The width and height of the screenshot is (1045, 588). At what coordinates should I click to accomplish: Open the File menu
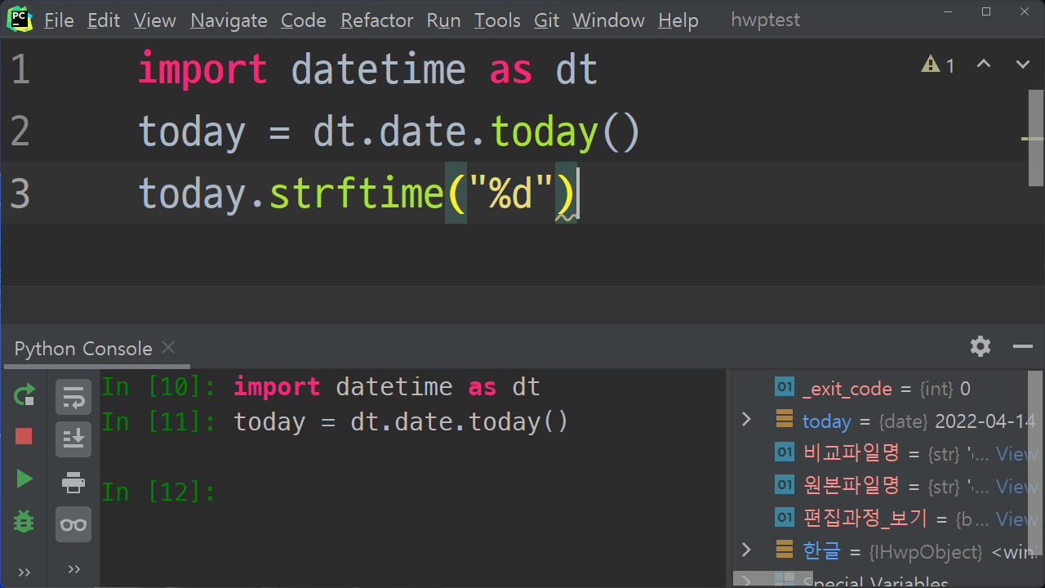tap(59, 20)
